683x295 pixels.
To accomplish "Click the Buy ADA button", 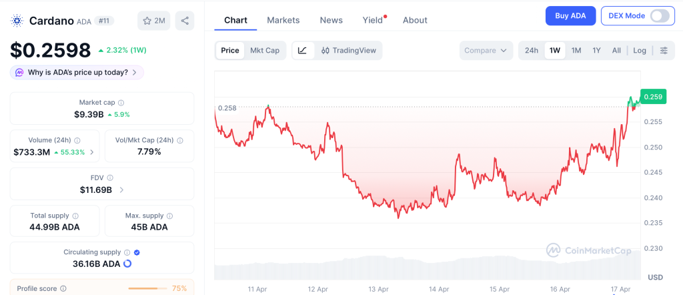I will (570, 16).
